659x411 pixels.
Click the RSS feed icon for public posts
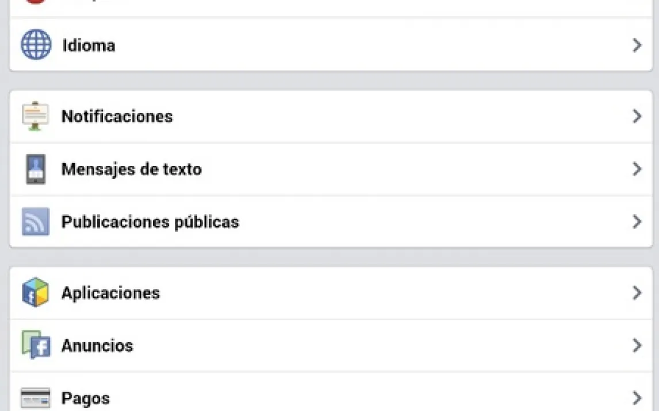[x=36, y=222]
